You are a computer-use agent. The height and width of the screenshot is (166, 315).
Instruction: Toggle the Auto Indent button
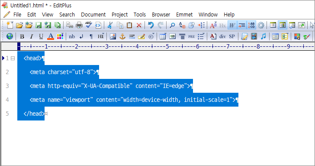tap(242, 25)
